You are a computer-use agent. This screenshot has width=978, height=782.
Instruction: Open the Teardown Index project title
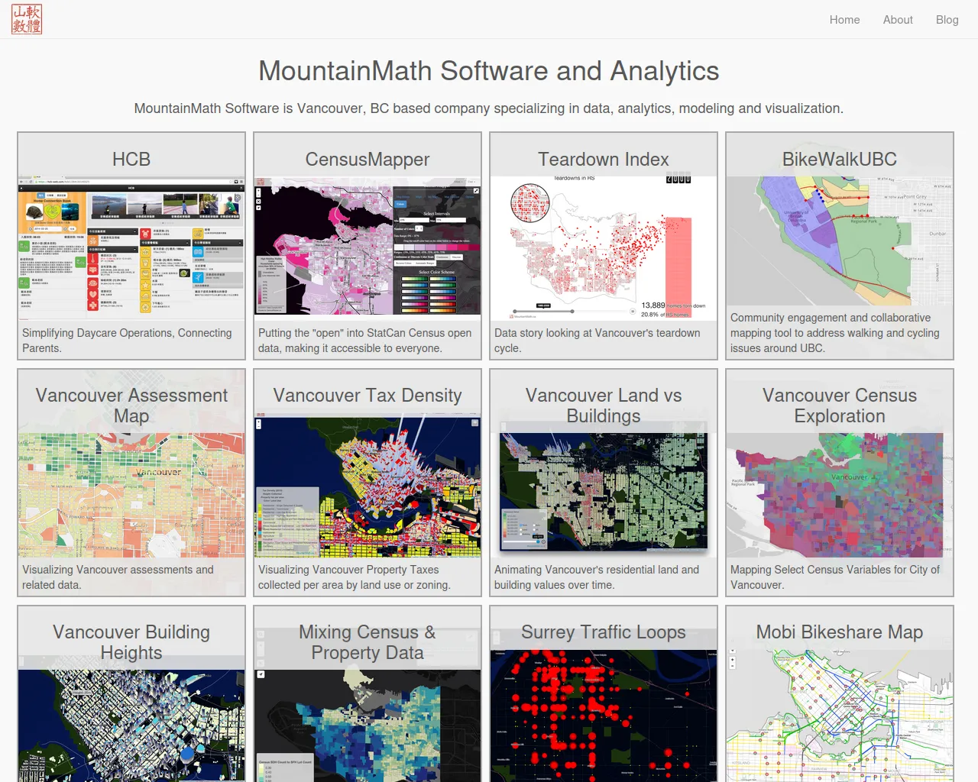[604, 159]
